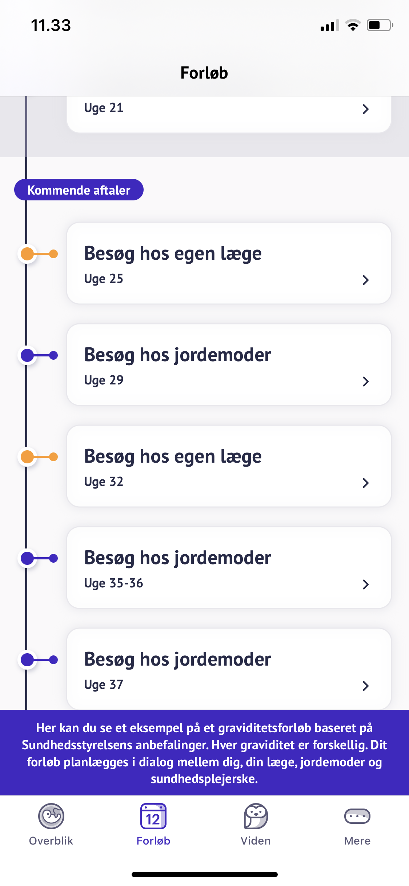Switch to the Viden tab label
409x886 pixels.
[256, 841]
